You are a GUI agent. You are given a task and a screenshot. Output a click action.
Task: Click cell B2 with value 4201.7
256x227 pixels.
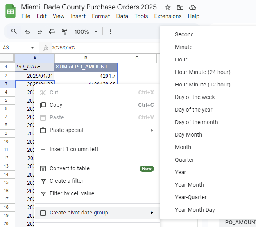tap(86, 76)
